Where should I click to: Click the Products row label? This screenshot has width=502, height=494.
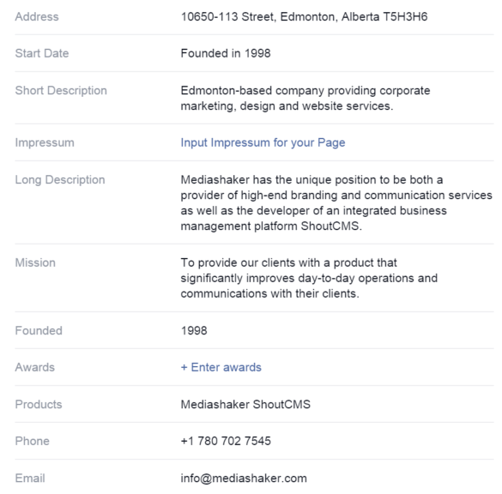click(39, 405)
